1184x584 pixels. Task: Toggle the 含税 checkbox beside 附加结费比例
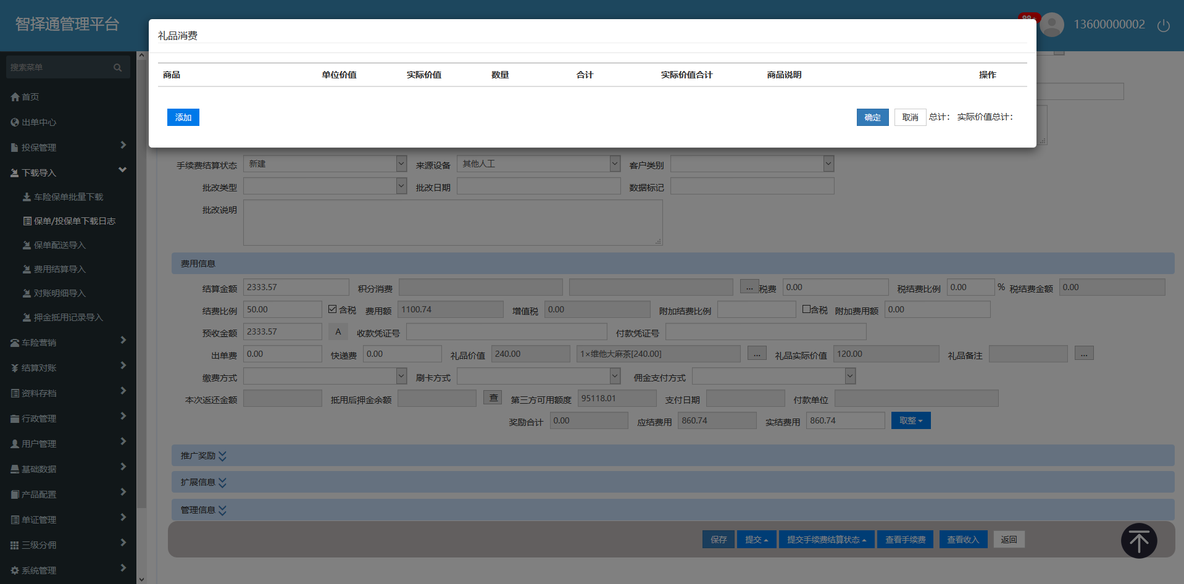click(x=806, y=309)
